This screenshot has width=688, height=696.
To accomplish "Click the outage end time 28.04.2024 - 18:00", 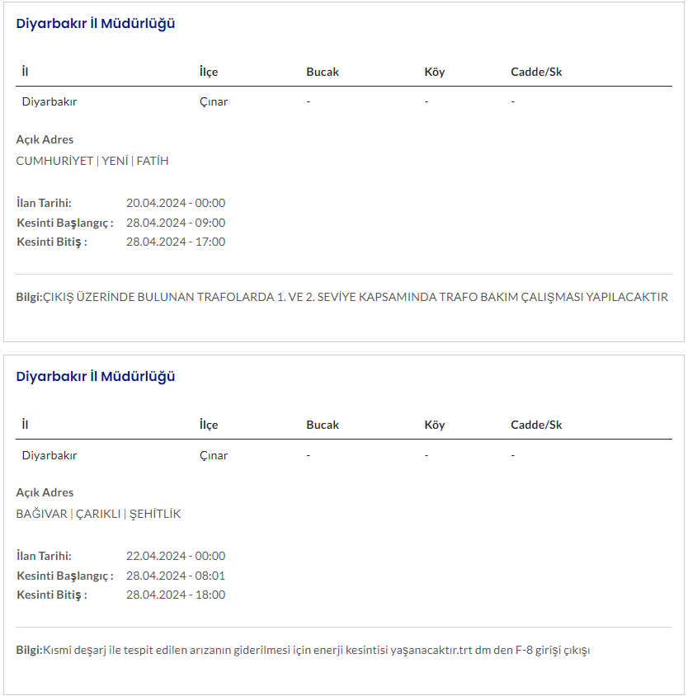I will pyautogui.click(x=176, y=595).
